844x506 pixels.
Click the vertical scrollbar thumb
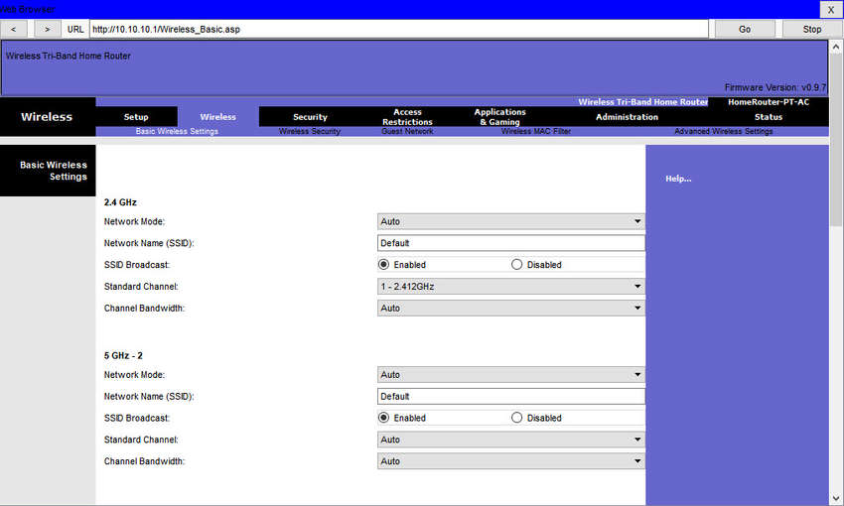(836, 140)
